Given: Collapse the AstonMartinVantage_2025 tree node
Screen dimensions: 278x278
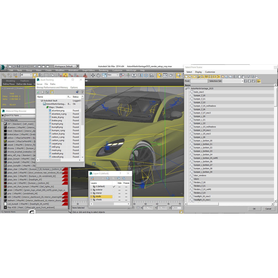Looking at the screenshot, I should (186, 89).
